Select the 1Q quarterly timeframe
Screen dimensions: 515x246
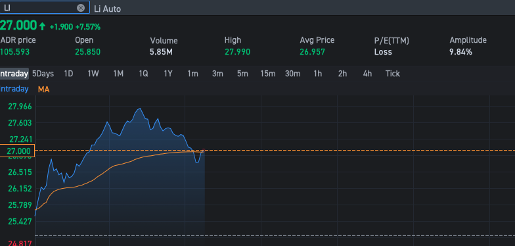tap(143, 74)
